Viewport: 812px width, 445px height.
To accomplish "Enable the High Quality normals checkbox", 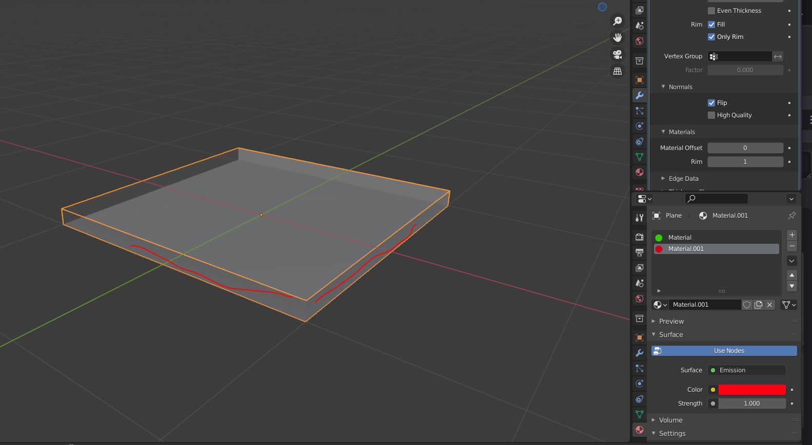I will tap(711, 115).
